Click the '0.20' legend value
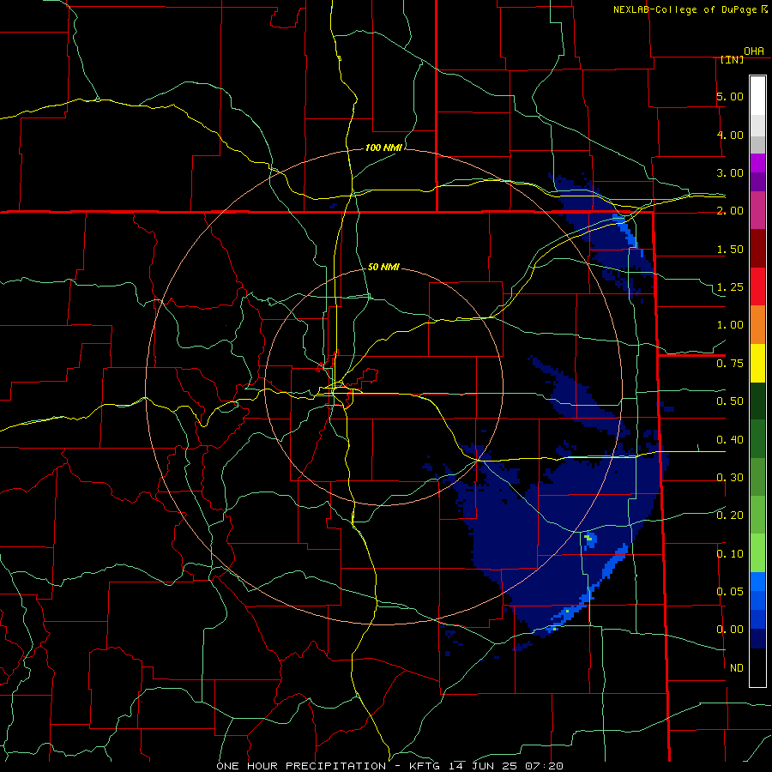Viewport: 772px width, 772px height. 730,516
